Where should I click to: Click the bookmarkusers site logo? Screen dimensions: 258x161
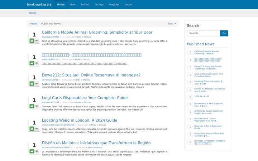click(39, 4)
